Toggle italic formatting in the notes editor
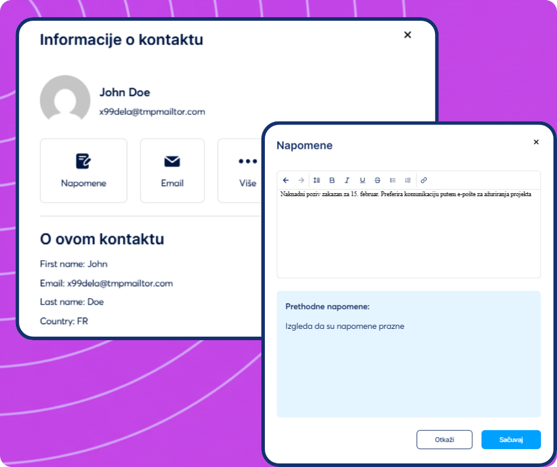 [347, 180]
